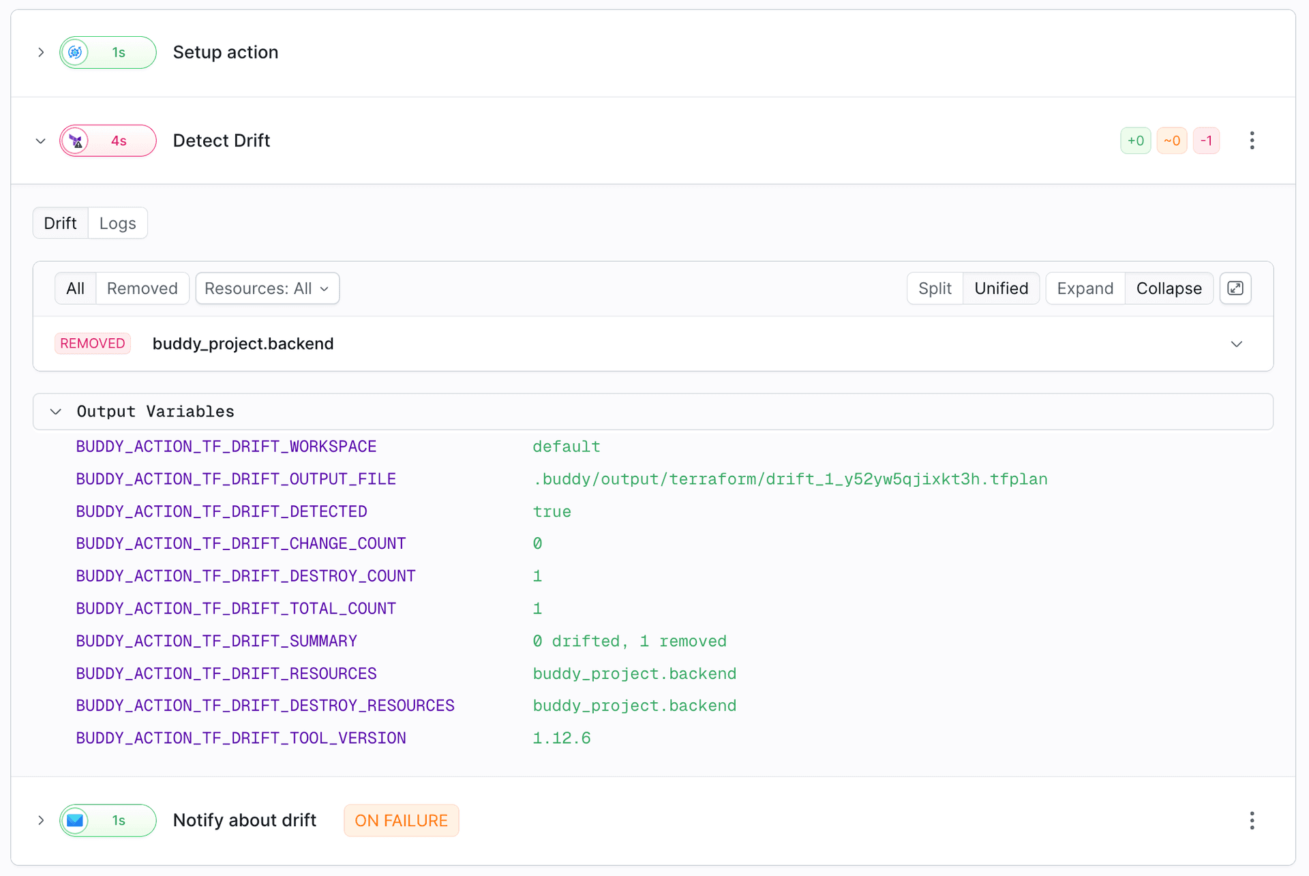Click the Detect Drift title
This screenshot has width=1309, height=876.
coord(222,140)
